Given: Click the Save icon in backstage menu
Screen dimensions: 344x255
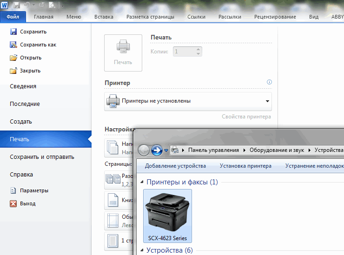Looking at the screenshot, I should coord(13,32).
